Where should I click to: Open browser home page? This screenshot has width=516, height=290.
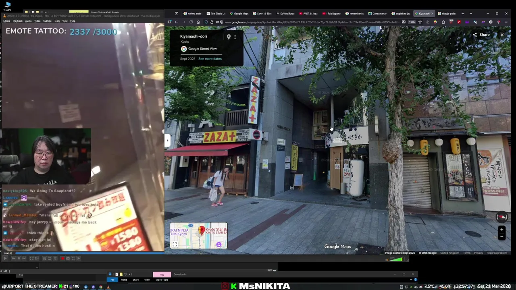point(198,22)
